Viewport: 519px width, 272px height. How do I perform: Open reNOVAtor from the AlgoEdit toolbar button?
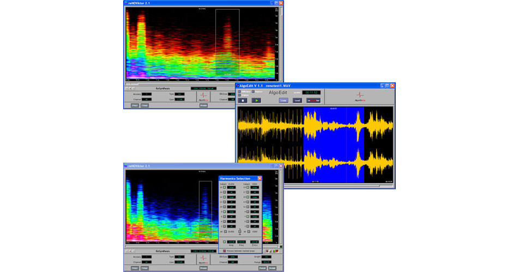click(313, 100)
